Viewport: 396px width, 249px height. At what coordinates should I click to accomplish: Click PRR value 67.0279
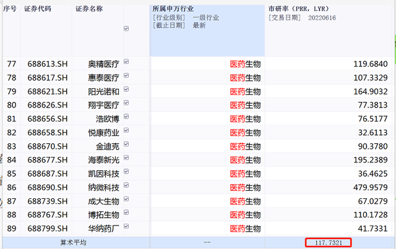pyautogui.click(x=372, y=201)
